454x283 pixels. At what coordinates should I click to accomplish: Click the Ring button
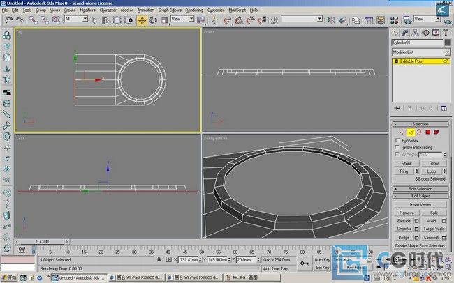[404, 171]
